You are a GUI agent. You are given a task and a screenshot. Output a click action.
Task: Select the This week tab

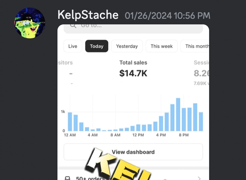[x=161, y=46]
